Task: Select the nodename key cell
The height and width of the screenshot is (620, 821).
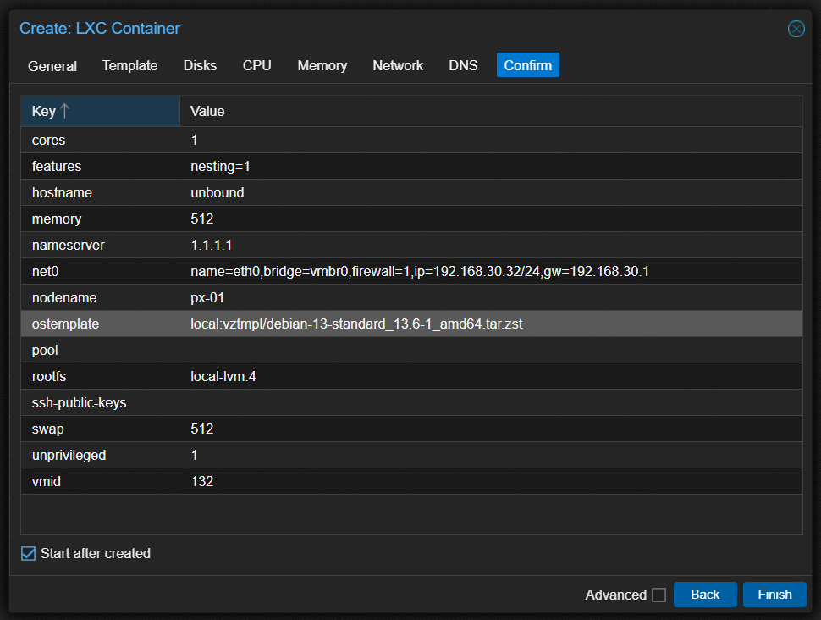Action: click(x=100, y=297)
